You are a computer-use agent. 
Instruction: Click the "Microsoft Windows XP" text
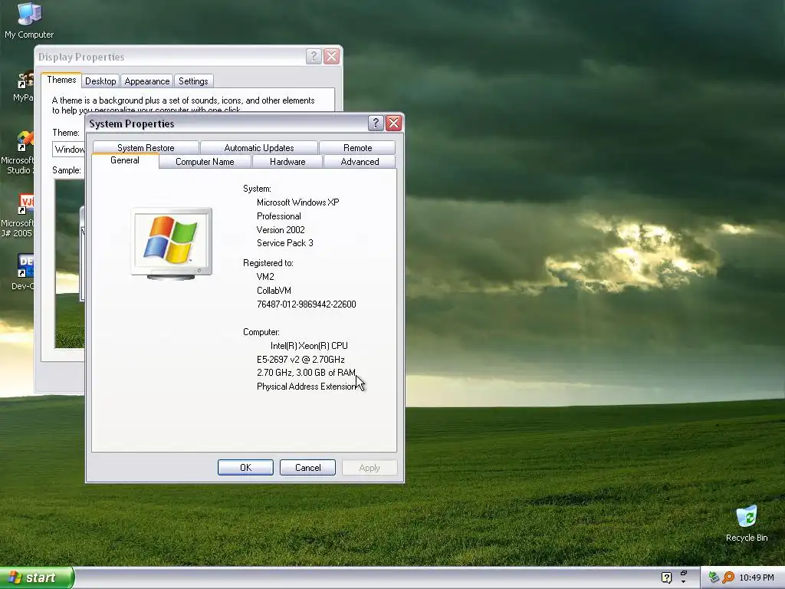pos(298,202)
